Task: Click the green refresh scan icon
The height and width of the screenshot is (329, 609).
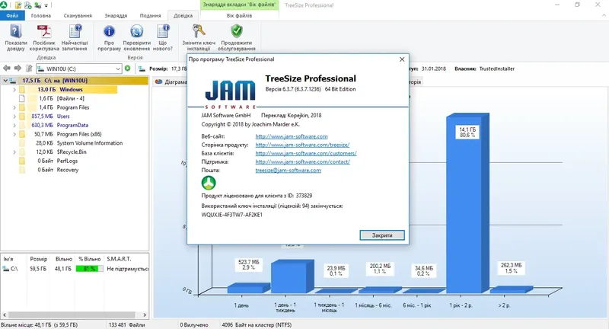Action: tap(127, 69)
